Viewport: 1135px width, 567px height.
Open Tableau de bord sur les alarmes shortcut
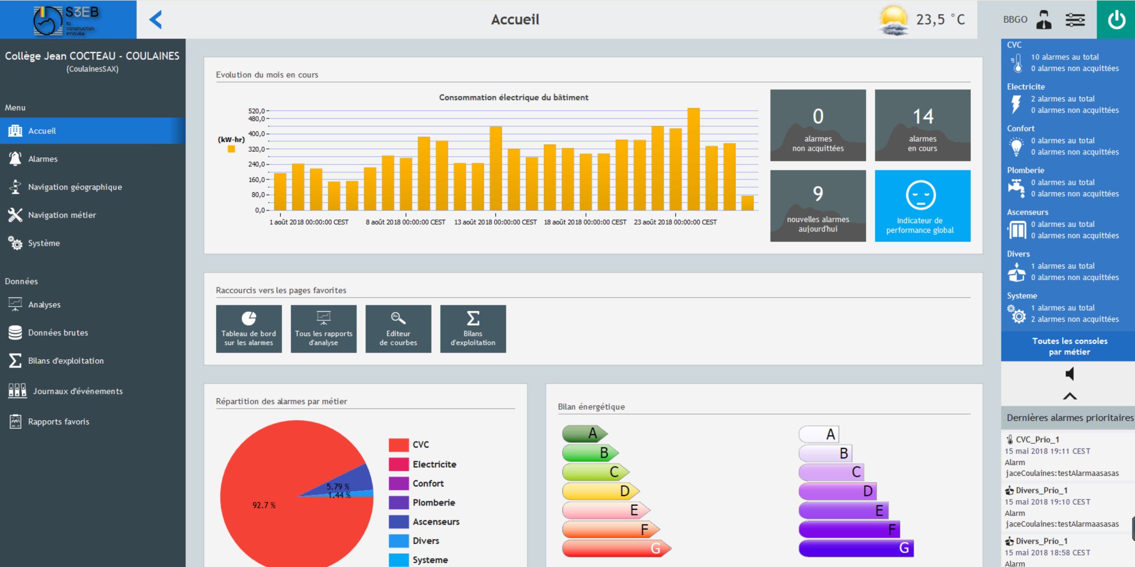point(249,329)
